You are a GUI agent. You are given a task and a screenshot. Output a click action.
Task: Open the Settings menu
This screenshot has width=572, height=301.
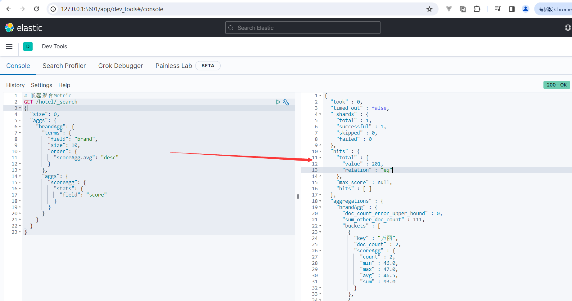(42, 85)
